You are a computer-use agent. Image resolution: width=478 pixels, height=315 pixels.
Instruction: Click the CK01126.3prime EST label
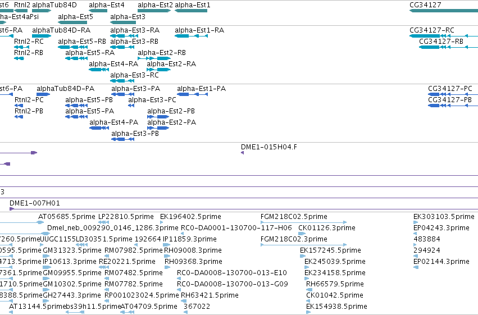(327, 228)
